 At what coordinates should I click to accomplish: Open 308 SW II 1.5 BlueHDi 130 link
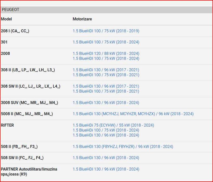point(106,86)
